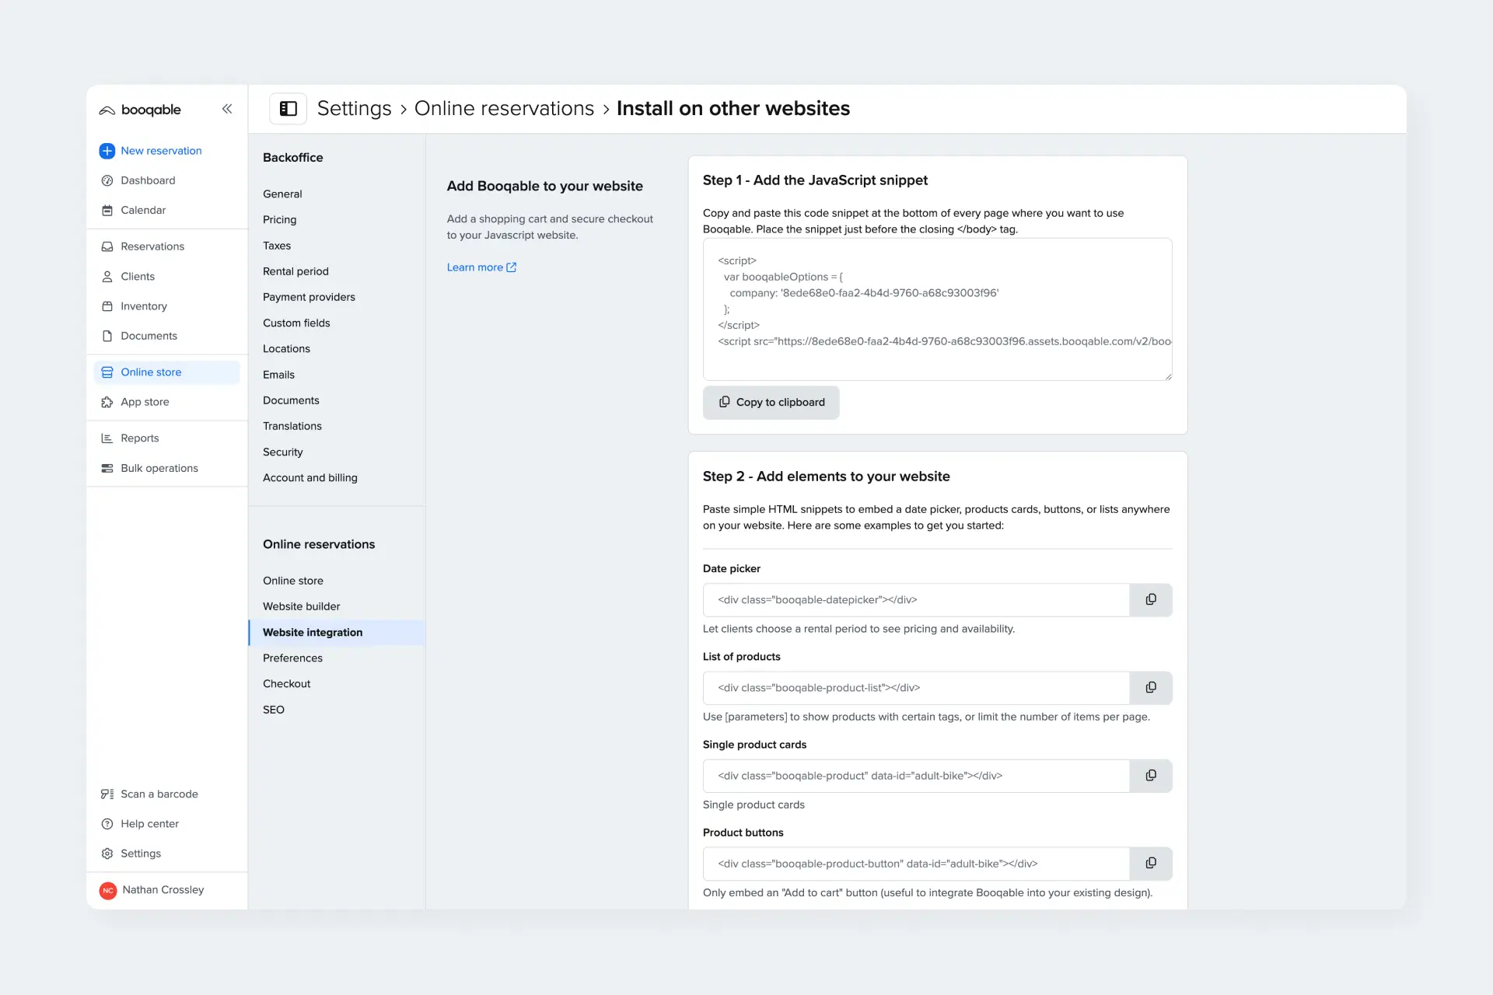Click the Online store storefront icon
This screenshot has height=995, width=1493.
click(107, 372)
